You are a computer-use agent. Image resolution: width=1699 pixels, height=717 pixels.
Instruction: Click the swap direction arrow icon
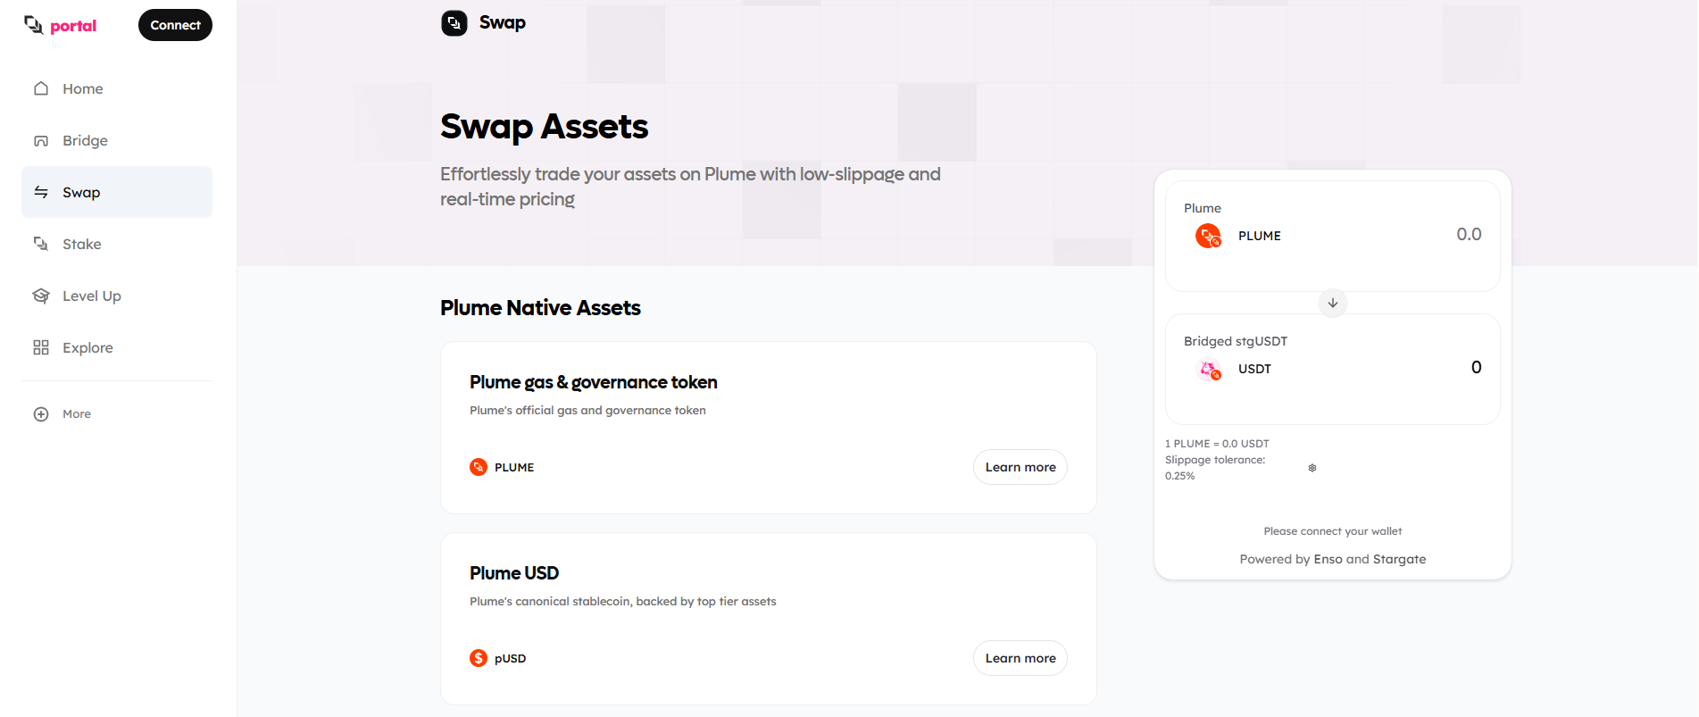pos(1333,303)
